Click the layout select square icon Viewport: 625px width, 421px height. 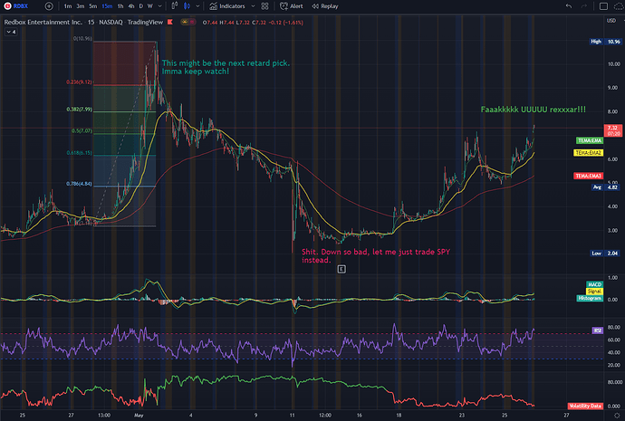603,6
